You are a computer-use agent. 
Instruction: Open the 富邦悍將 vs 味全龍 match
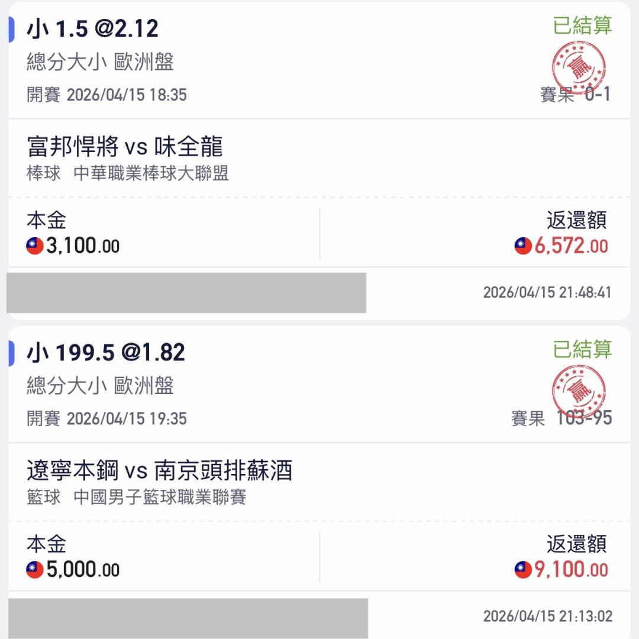point(125,147)
